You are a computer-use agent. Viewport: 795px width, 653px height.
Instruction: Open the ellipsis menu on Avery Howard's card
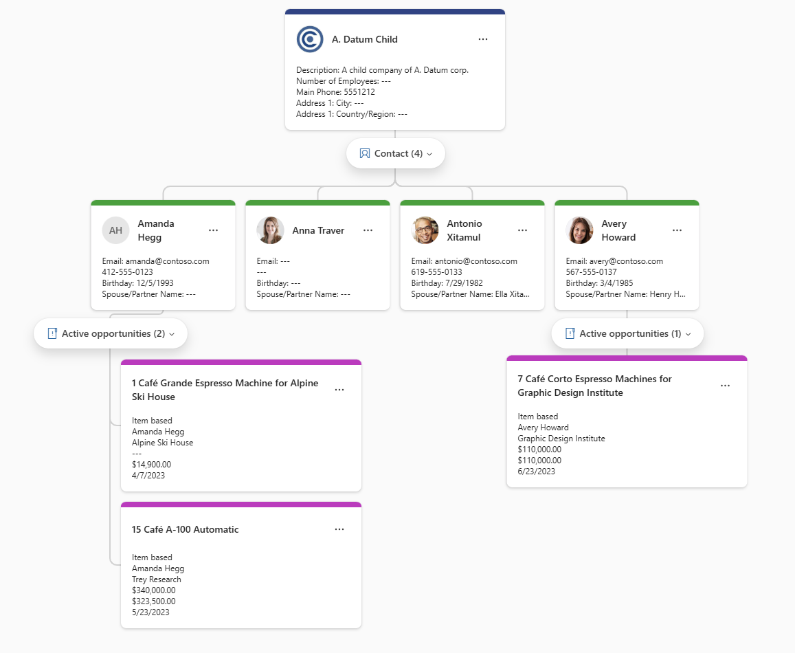678,230
